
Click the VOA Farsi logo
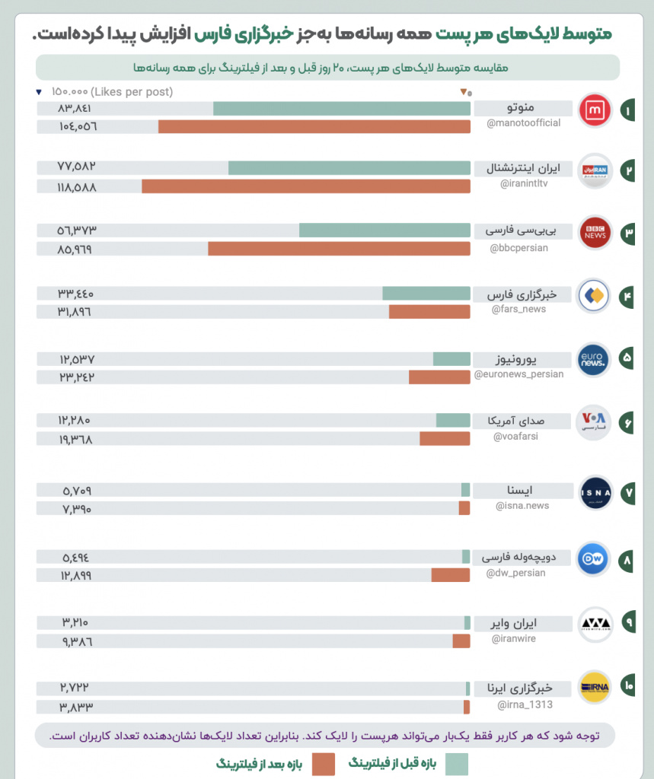click(x=594, y=421)
